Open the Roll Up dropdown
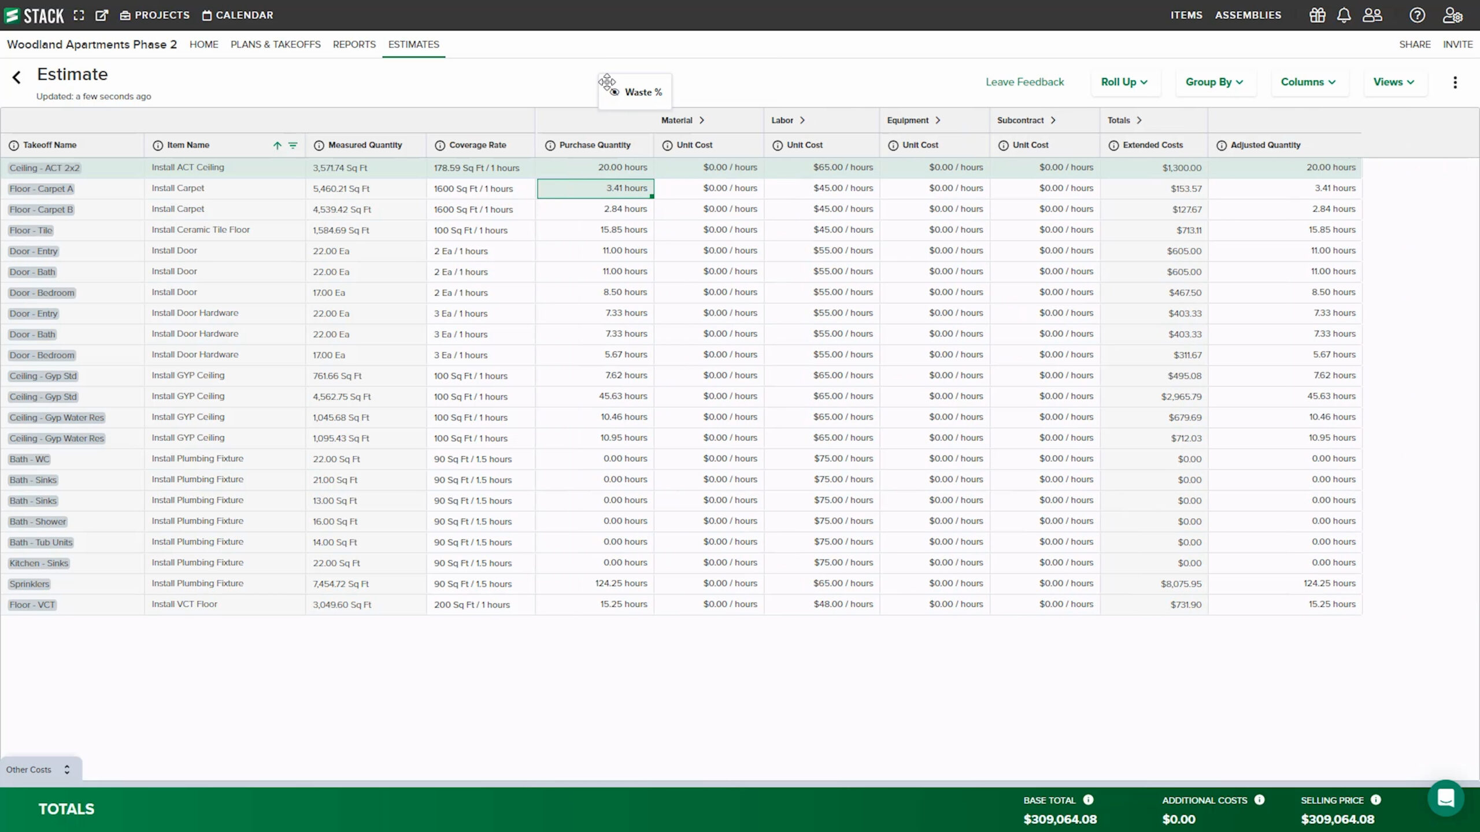 pos(1124,82)
